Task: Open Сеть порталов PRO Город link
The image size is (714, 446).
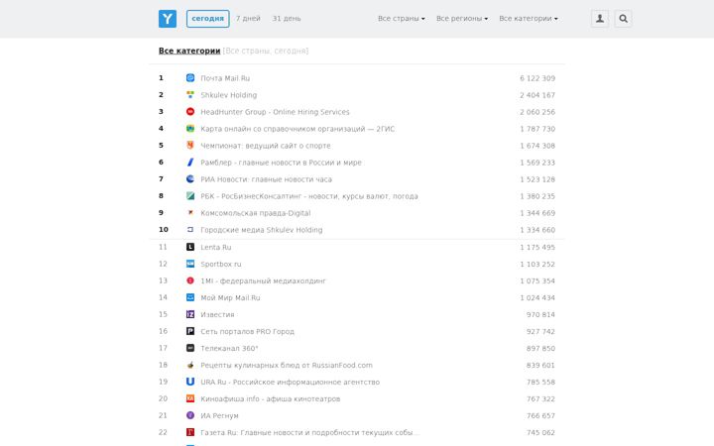Action: pos(247,331)
